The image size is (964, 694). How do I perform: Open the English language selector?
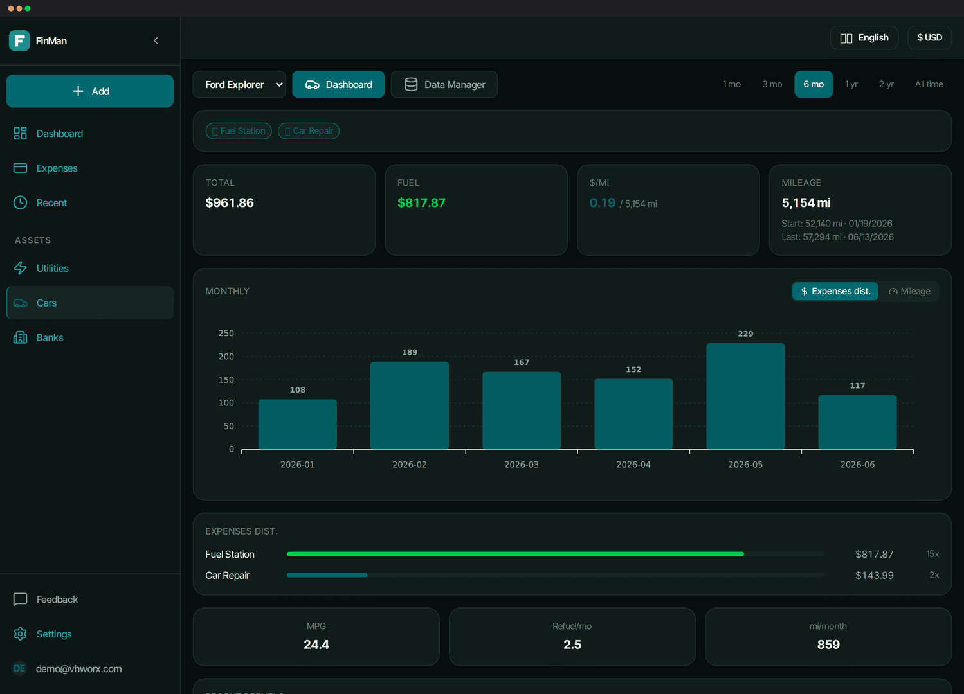click(864, 38)
